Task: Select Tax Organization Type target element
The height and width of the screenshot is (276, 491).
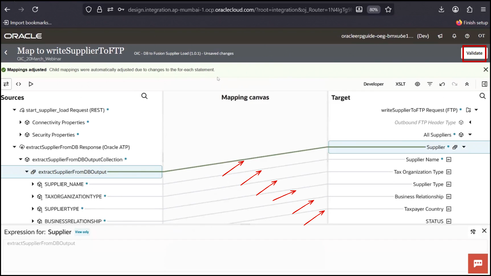Action: click(418, 172)
